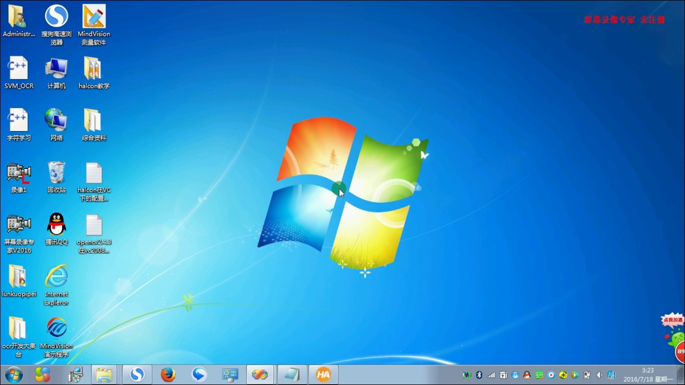
Task: Click the Show desktop strip at taskbar end
Action: click(681, 374)
